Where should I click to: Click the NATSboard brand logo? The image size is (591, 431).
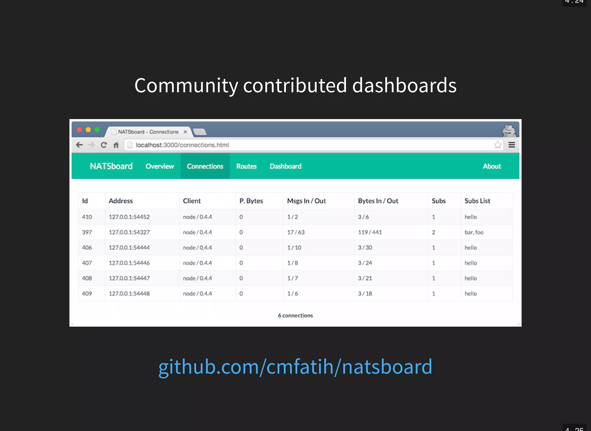[111, 166]
